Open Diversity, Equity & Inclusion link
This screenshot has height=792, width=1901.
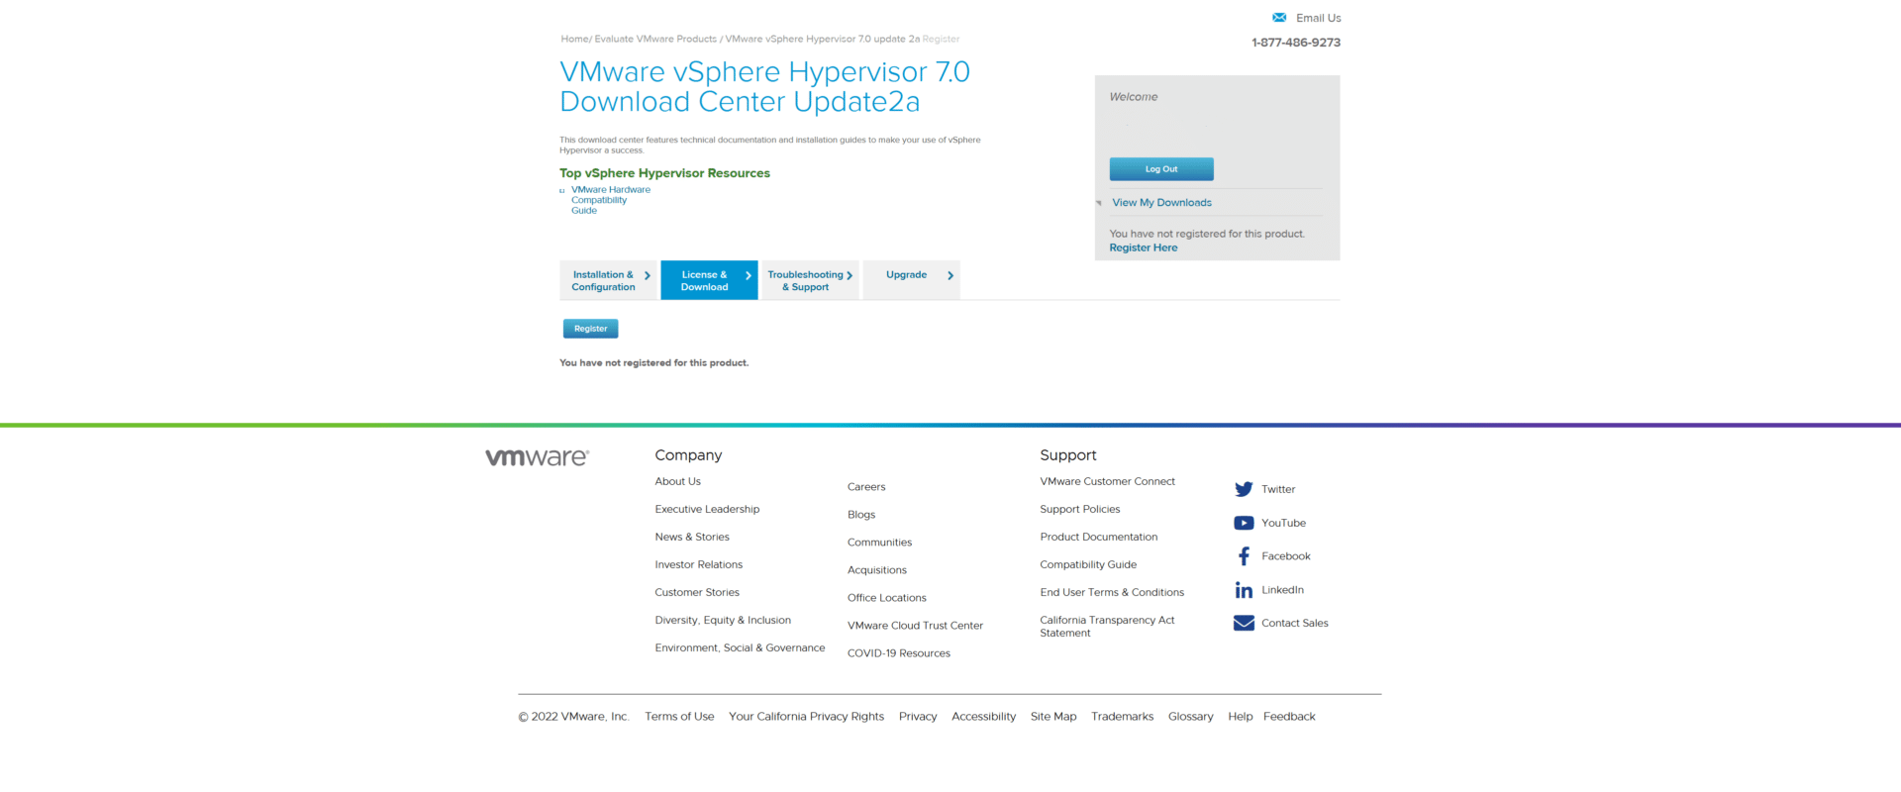723,621
